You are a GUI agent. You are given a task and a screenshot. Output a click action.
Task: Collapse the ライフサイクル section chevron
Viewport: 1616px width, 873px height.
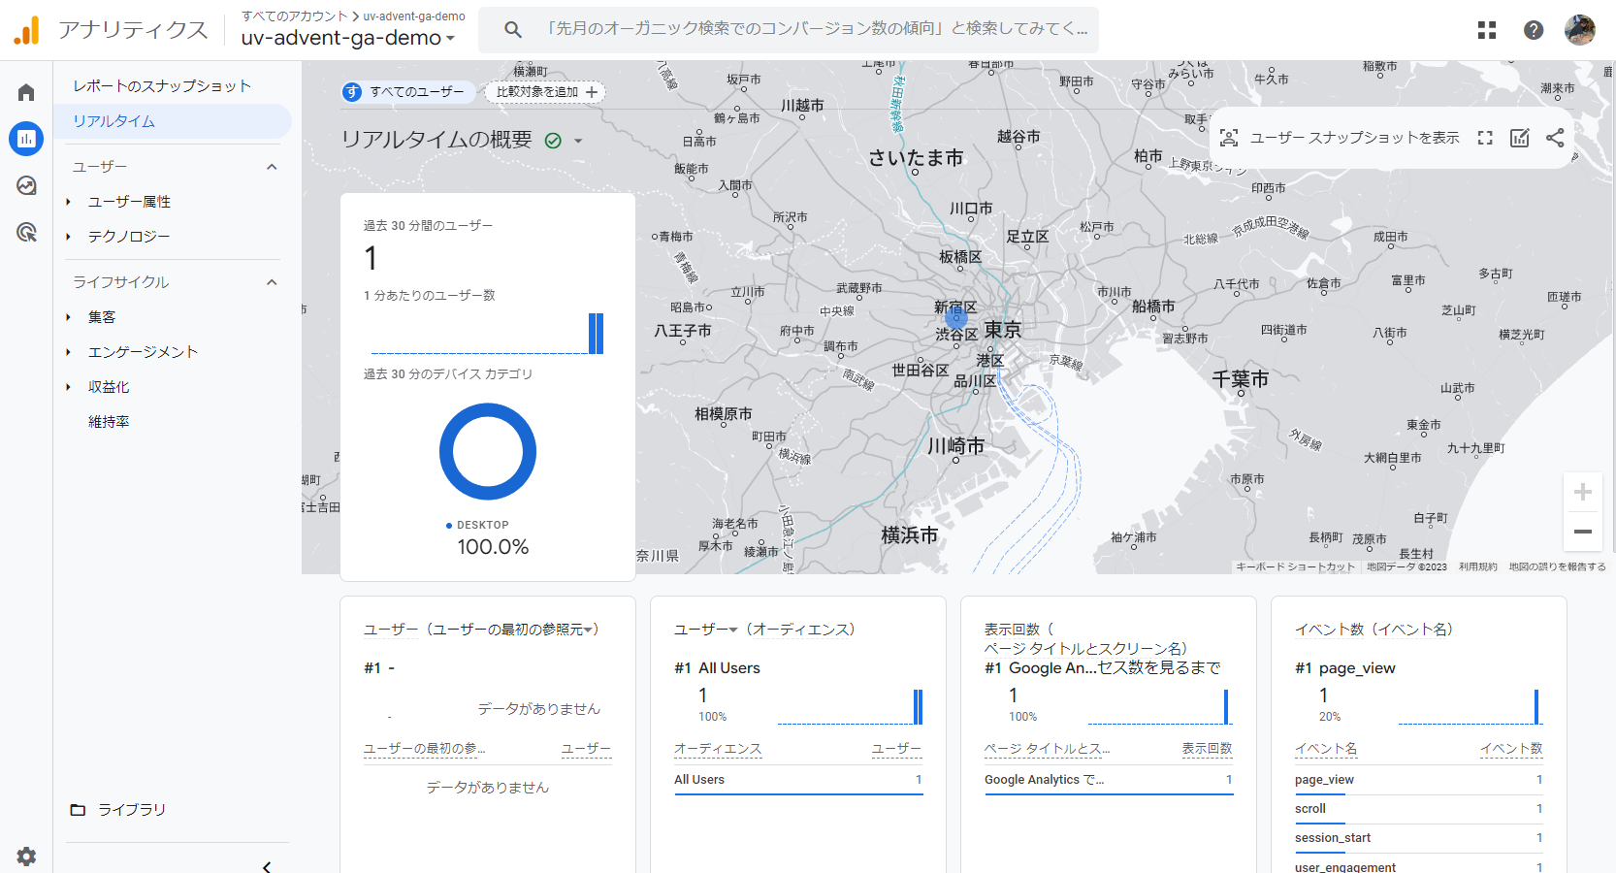(x=272, y=282)
